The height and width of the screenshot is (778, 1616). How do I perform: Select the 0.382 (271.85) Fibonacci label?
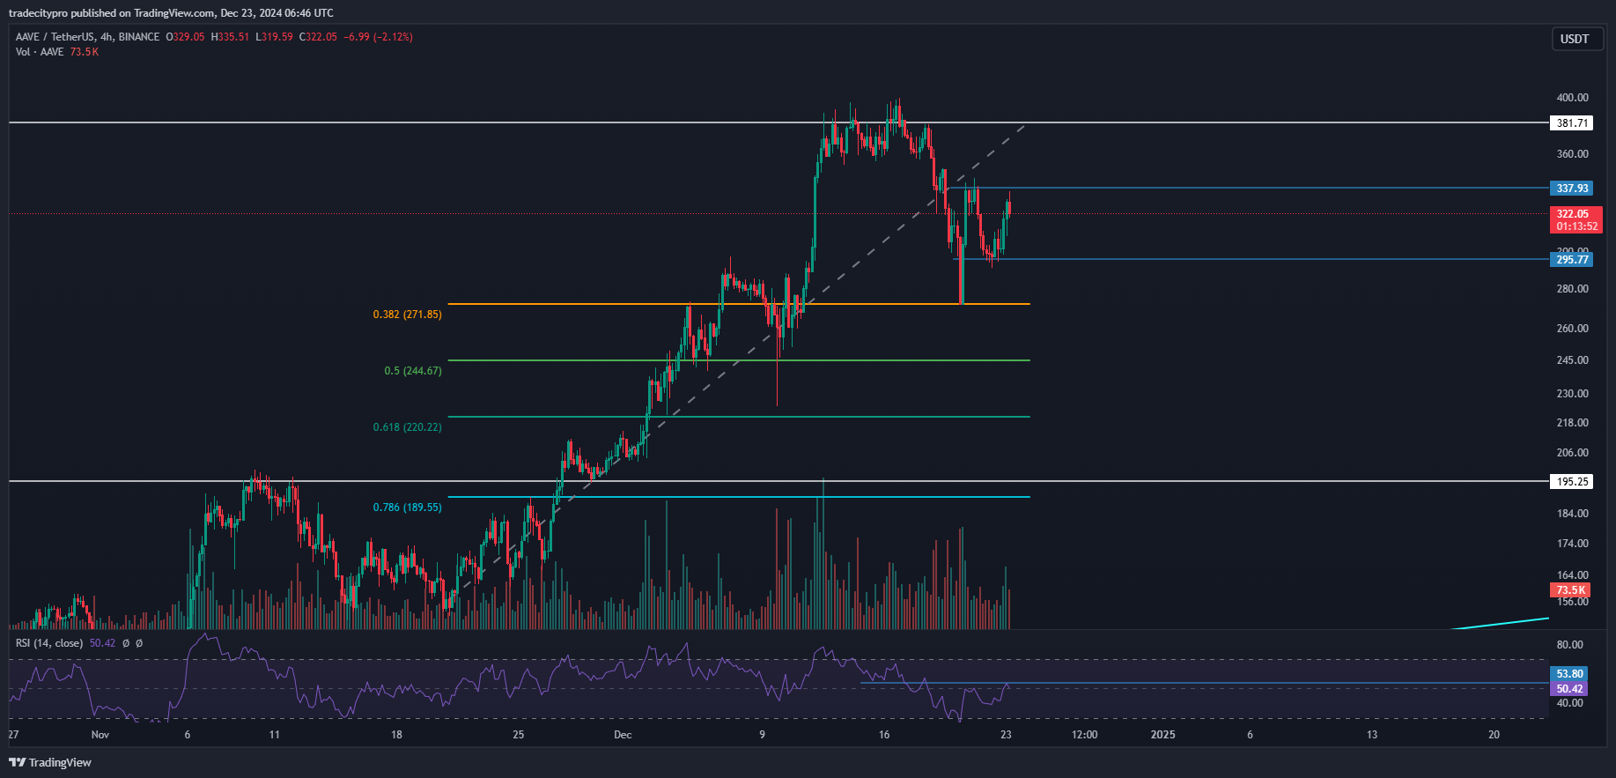pos(408,315)
